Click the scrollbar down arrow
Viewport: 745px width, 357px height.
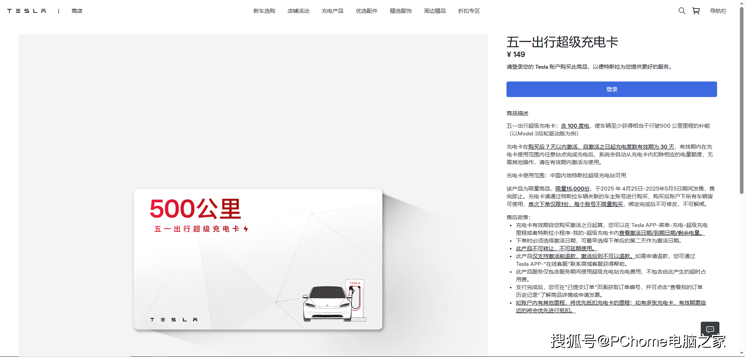[x=742, y=354]
